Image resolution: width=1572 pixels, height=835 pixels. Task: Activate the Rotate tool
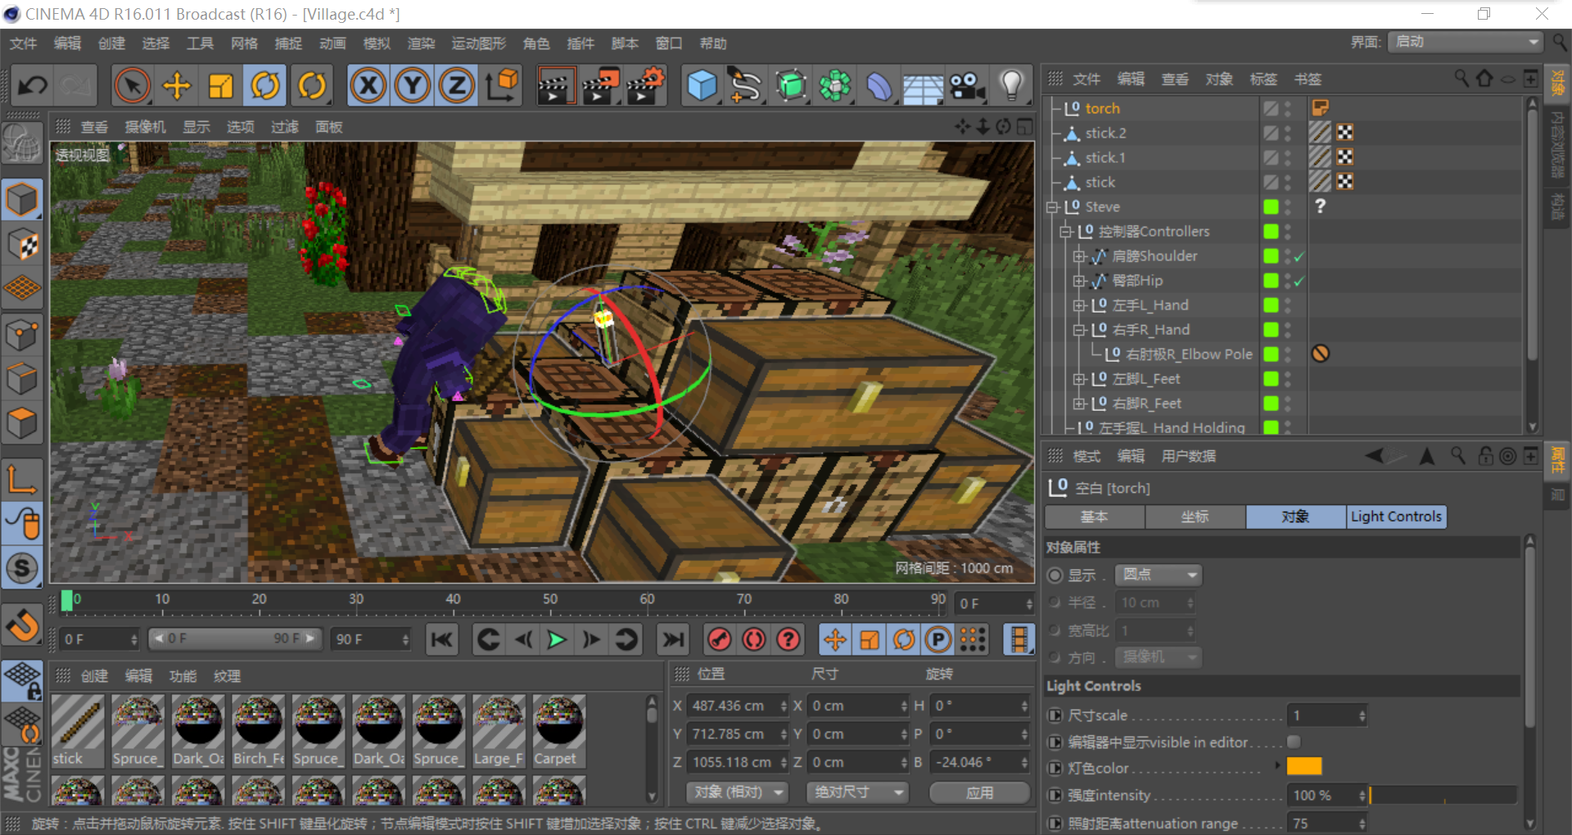coord(265,85)
